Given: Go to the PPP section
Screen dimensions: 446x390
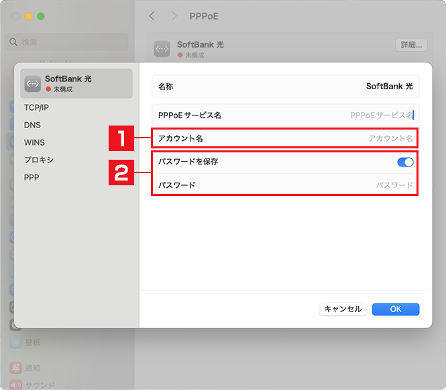Looking at the screenshot, I should [32, 177].
